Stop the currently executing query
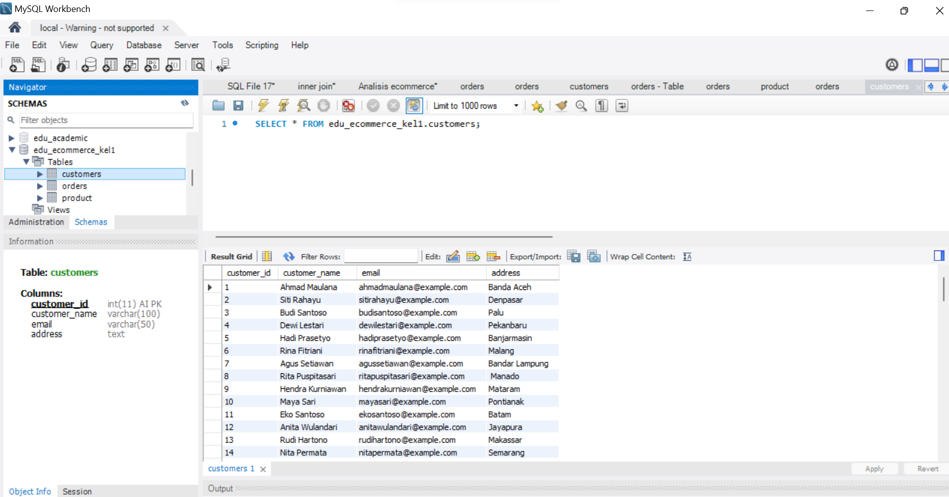949x497 pixels. pyautogui.click(x=324, y=105)
